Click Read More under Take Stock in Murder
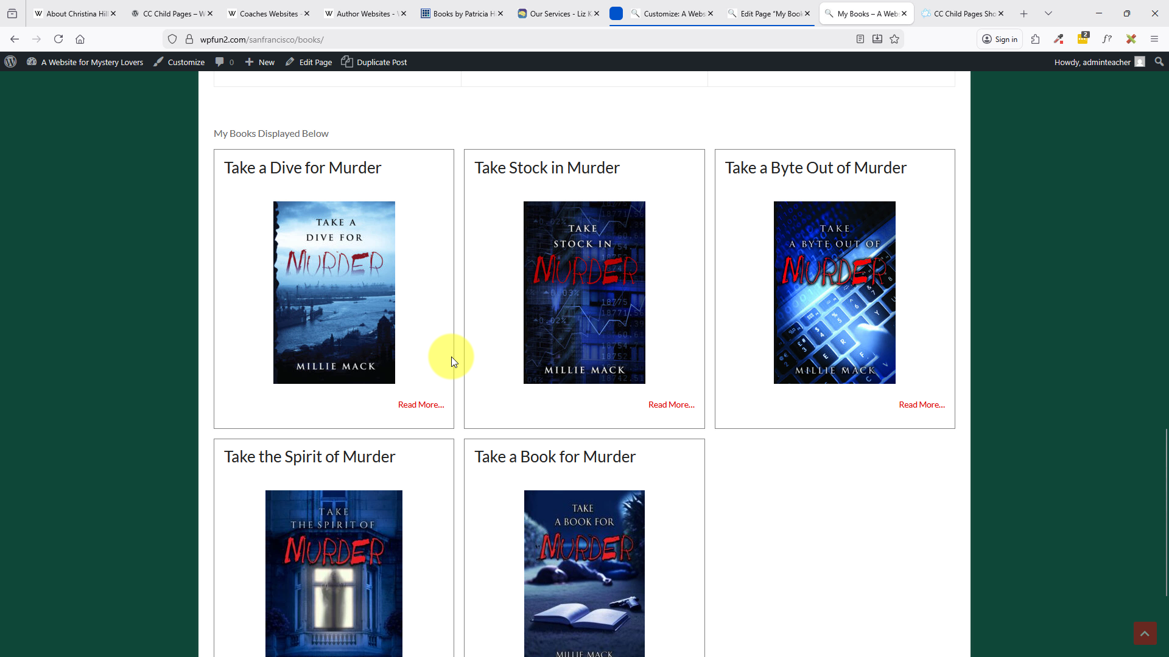1169x657 pixels. [671, 405]
